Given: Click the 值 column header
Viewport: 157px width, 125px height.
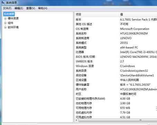Looking at the screenshot, I should [x=138, y=15].
